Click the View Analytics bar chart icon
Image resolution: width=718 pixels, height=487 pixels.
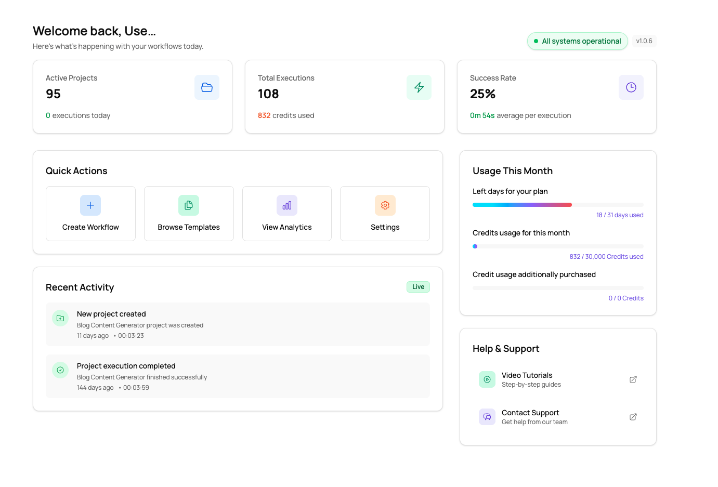tap(287, 205)
